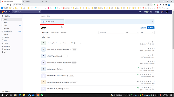Image resolution: width=174 pixels, height=97 pixels.
Task: Open 待办事项列表 in the sidebar
Action: click(12, 31)
